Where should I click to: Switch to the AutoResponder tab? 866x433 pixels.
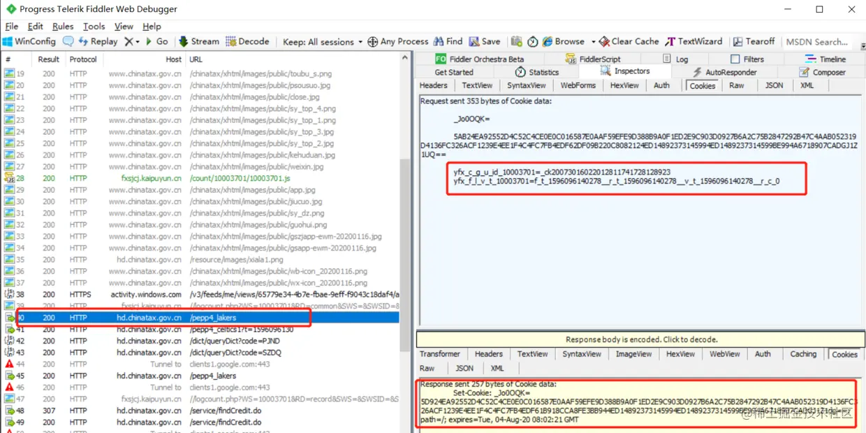pyautogui.click(x=724, y=72)
